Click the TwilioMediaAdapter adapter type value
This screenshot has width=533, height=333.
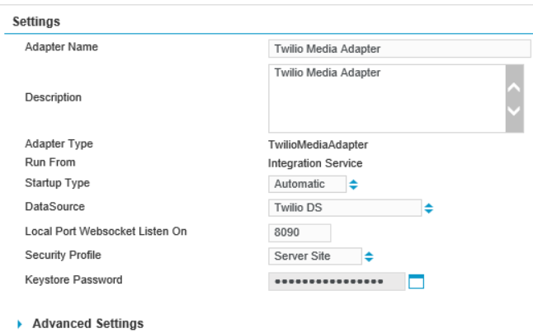point(318,145)
